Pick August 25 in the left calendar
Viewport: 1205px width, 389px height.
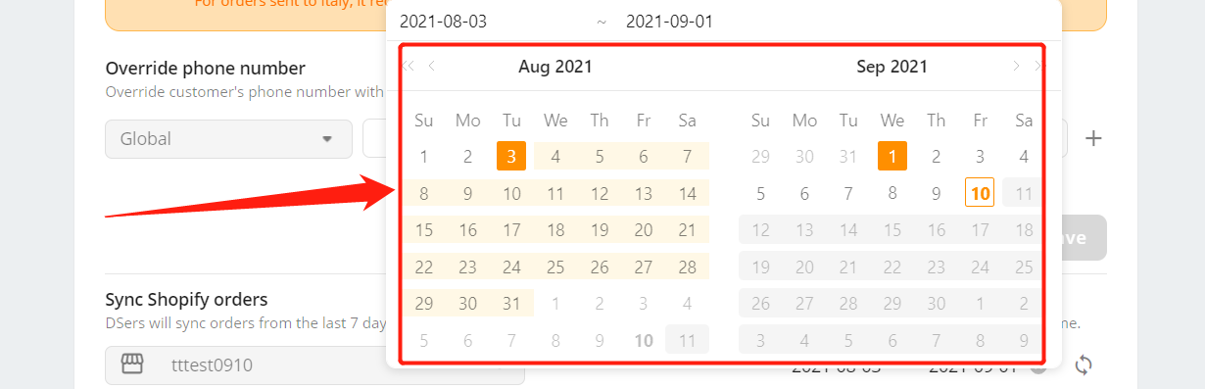[x=555, y=267]
